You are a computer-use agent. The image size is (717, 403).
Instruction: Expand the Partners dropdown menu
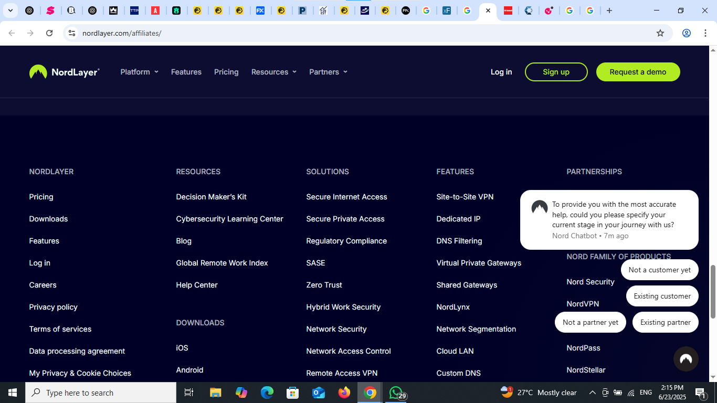point(328,72)
